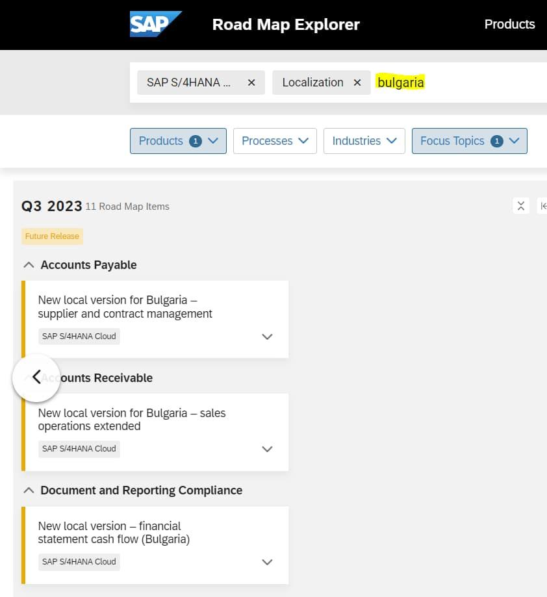
Task: Collapse the Document and Reporting Compliance section
Action: (29, 490)
